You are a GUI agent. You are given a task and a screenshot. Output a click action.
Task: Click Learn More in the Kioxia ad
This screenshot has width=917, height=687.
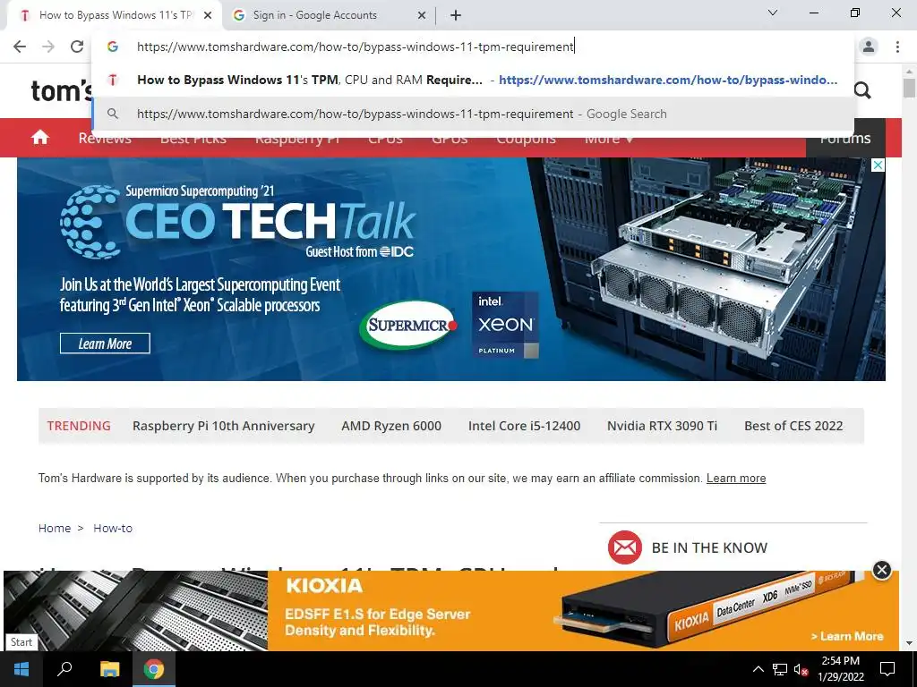point(847,636)
